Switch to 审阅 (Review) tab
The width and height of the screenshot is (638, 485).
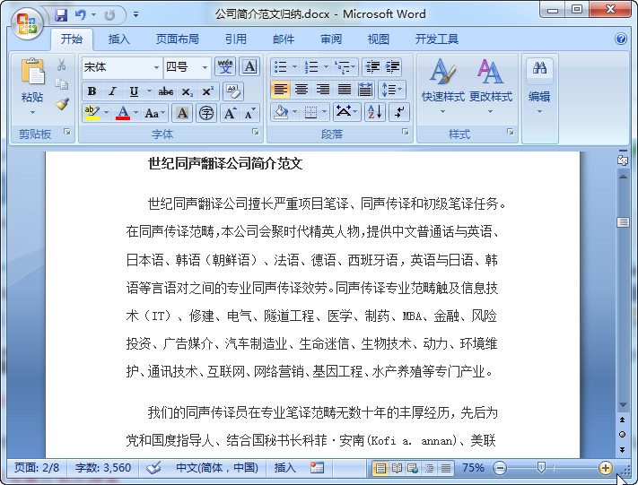[x=331, y=39]
